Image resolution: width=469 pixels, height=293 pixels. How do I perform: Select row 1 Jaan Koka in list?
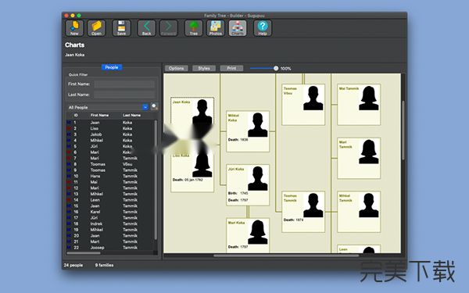pyautogui.click(x=109, y=123)
